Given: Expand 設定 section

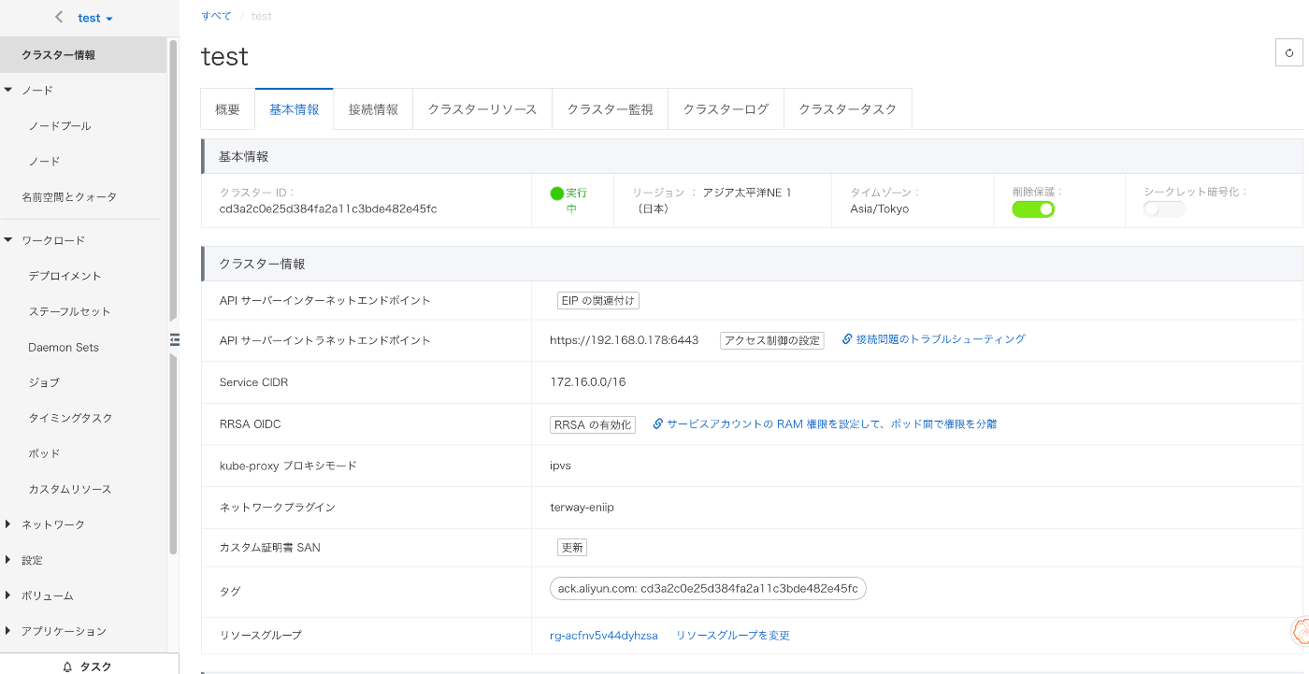Looking at the screenshot, I should pyautogui.click(x=8, y=560).
